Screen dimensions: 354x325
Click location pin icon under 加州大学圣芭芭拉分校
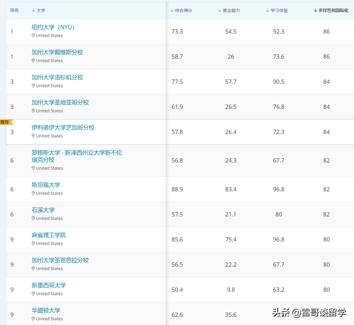[x=33, y=268]
